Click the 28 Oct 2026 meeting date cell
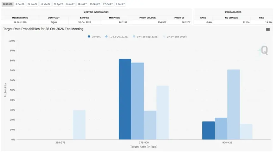Screen dimensions: 274x152 coord(20,22)
